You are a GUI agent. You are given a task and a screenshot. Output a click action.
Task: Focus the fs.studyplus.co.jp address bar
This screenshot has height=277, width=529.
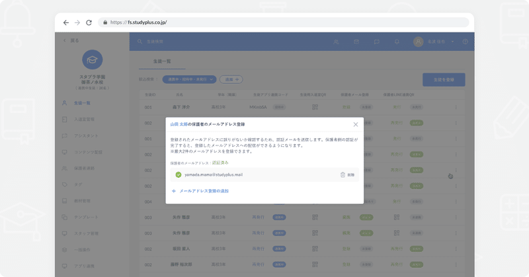[284, 22]
